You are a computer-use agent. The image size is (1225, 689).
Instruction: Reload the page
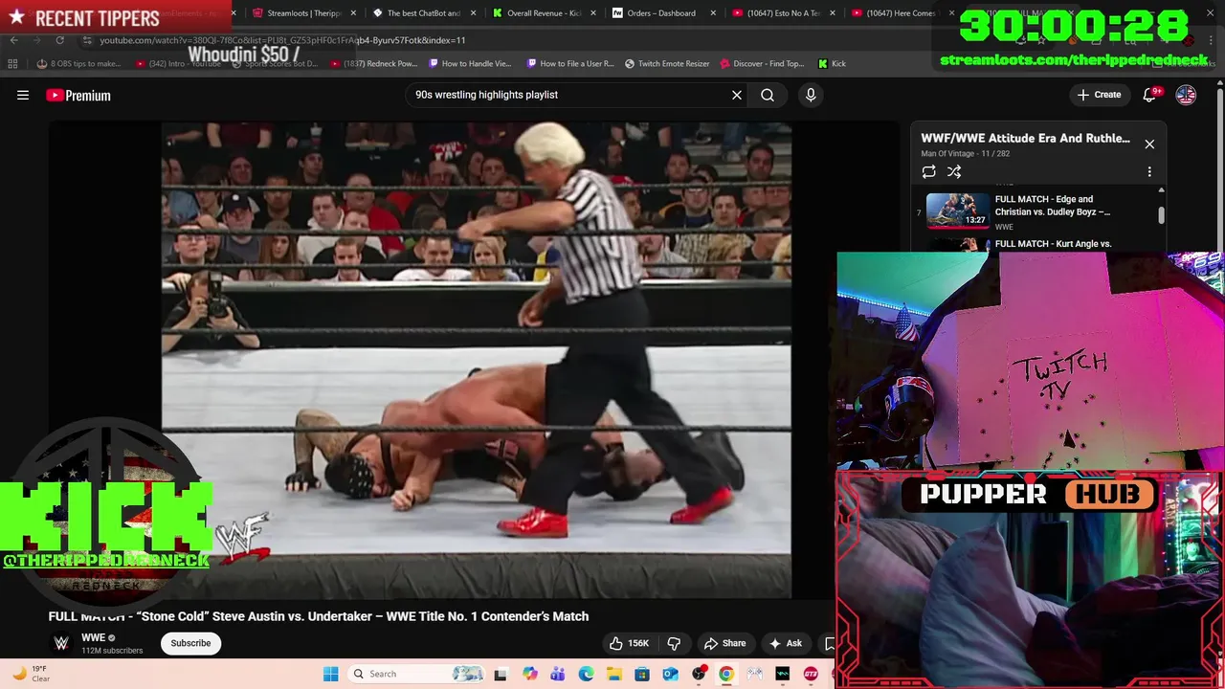point(59,40)
